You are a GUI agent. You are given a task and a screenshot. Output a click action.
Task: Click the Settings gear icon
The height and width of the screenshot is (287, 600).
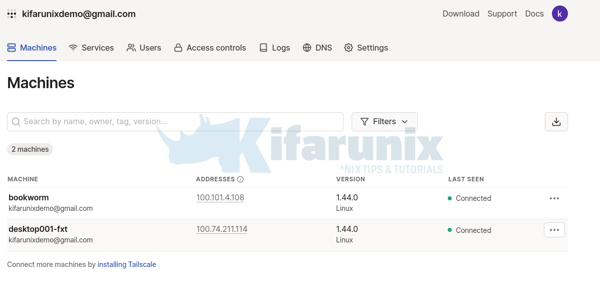tap(348, 48)
